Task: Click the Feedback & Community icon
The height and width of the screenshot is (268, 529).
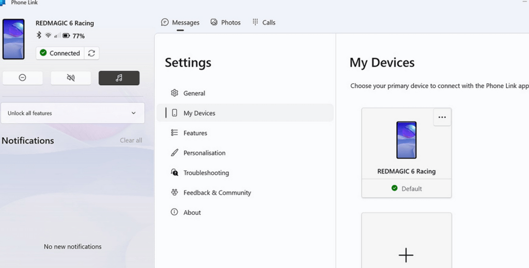Action: [175, 193]
